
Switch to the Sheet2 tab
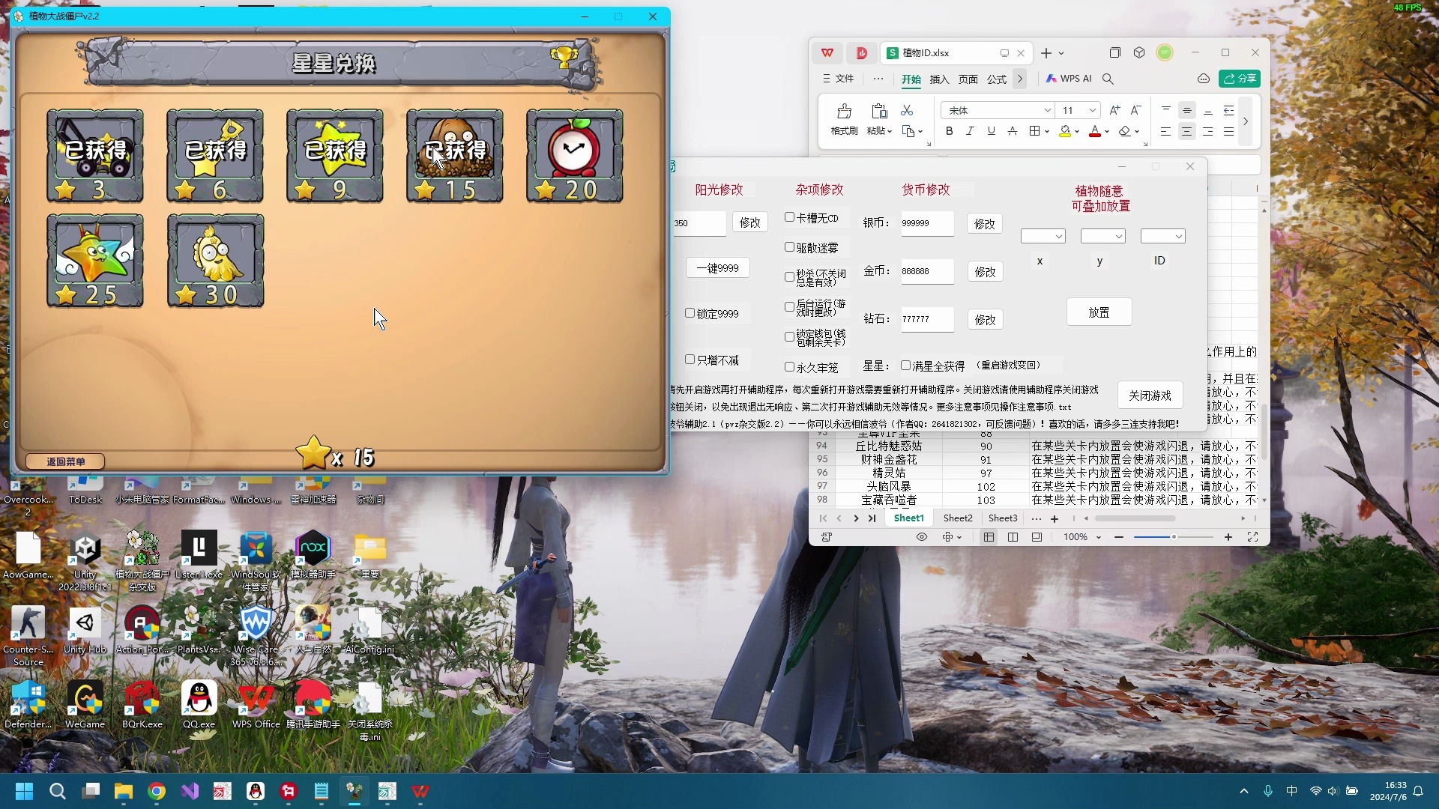click(x=957, y=518)
